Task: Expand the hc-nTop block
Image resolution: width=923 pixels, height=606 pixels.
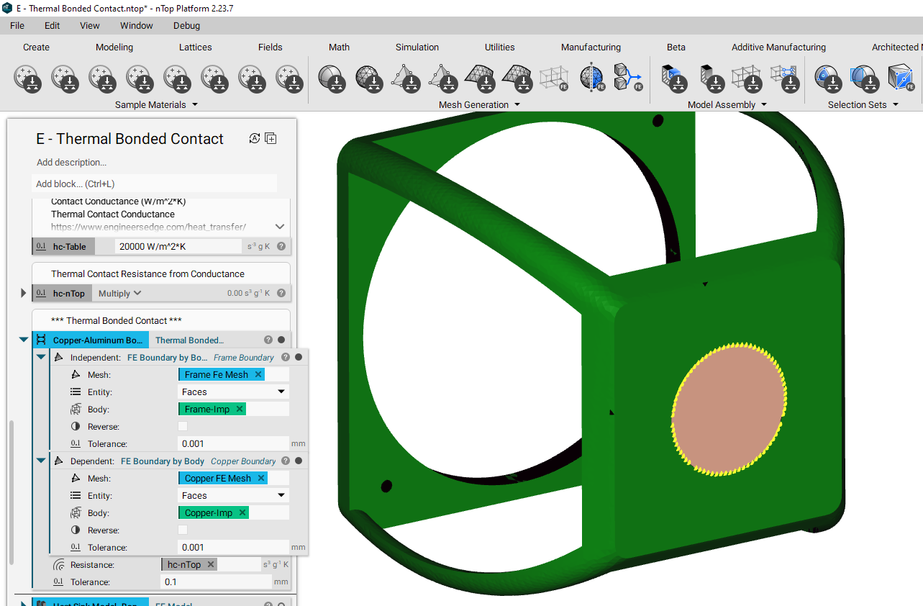Action: click(x=23, y=293)
